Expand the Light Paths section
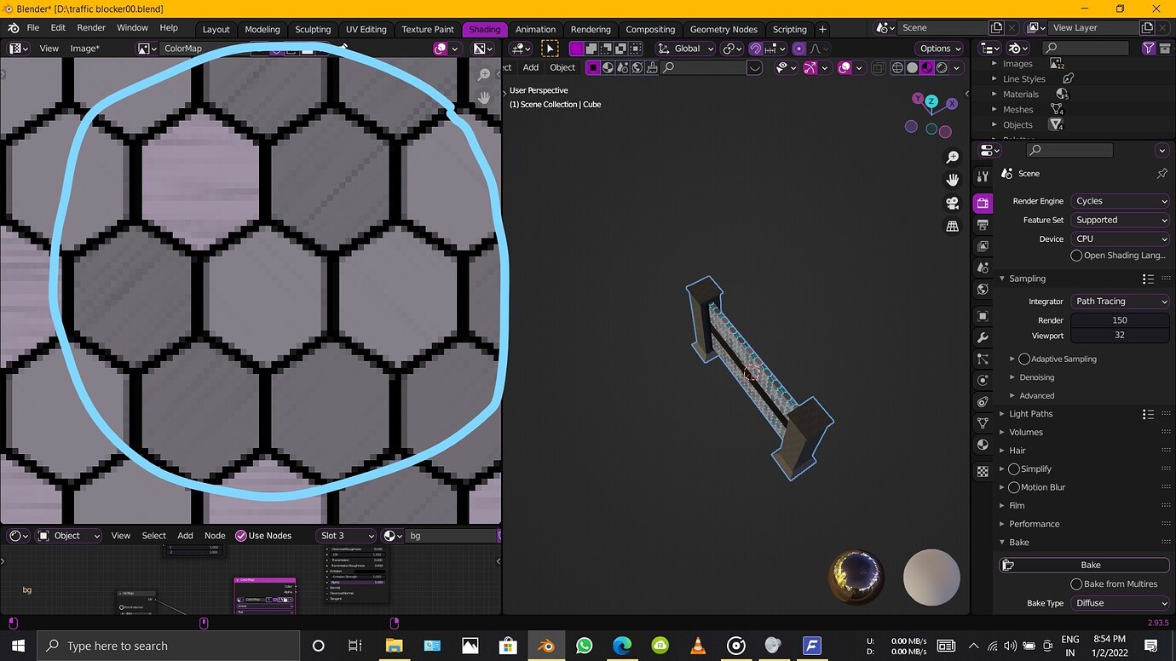 [1031, 413]
